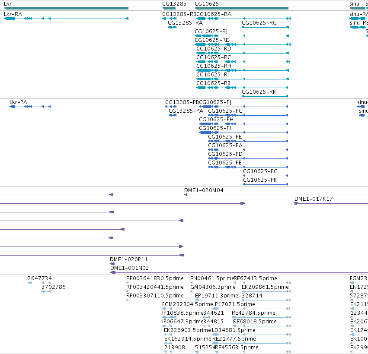Click the RP003307110.5prime EST label
Viewport: 368px width, 354px height.
click(x=155, y=296)
